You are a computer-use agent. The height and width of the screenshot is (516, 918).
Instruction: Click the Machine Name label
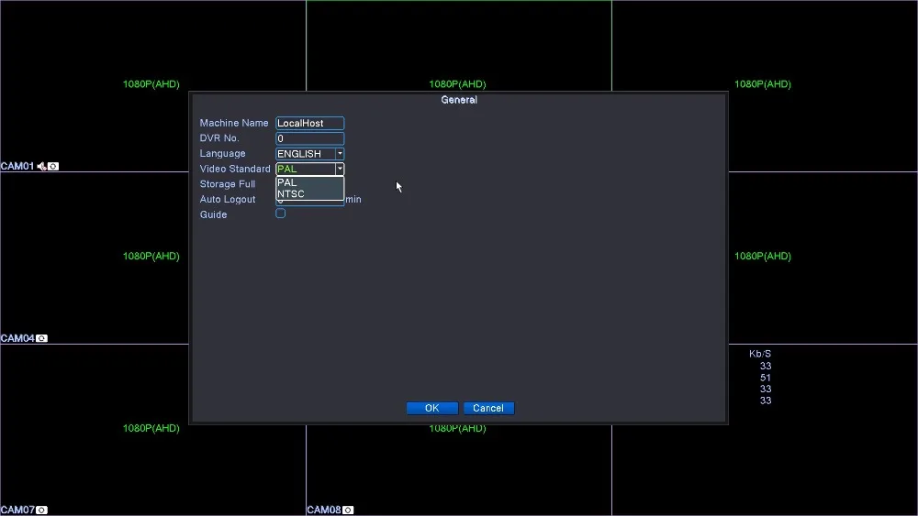233,124
